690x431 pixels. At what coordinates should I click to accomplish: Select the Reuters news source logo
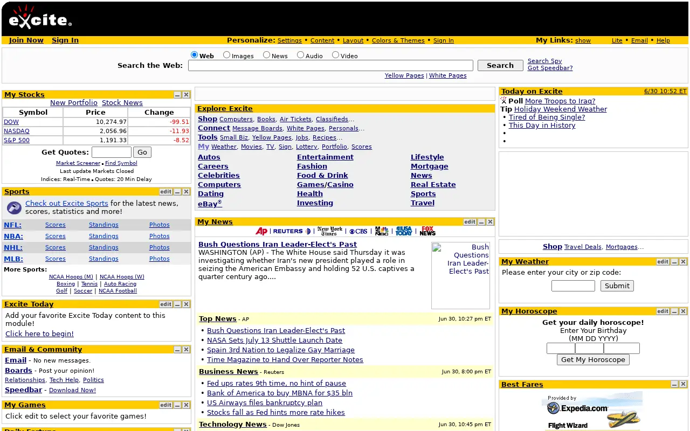[292, 231]
